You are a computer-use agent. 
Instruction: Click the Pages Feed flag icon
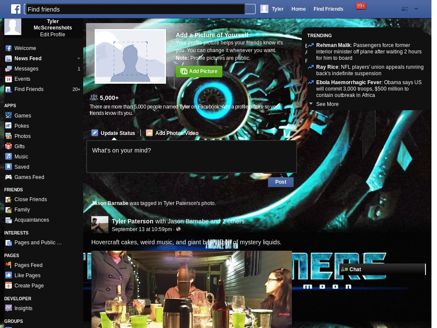(x=9, y=264)
